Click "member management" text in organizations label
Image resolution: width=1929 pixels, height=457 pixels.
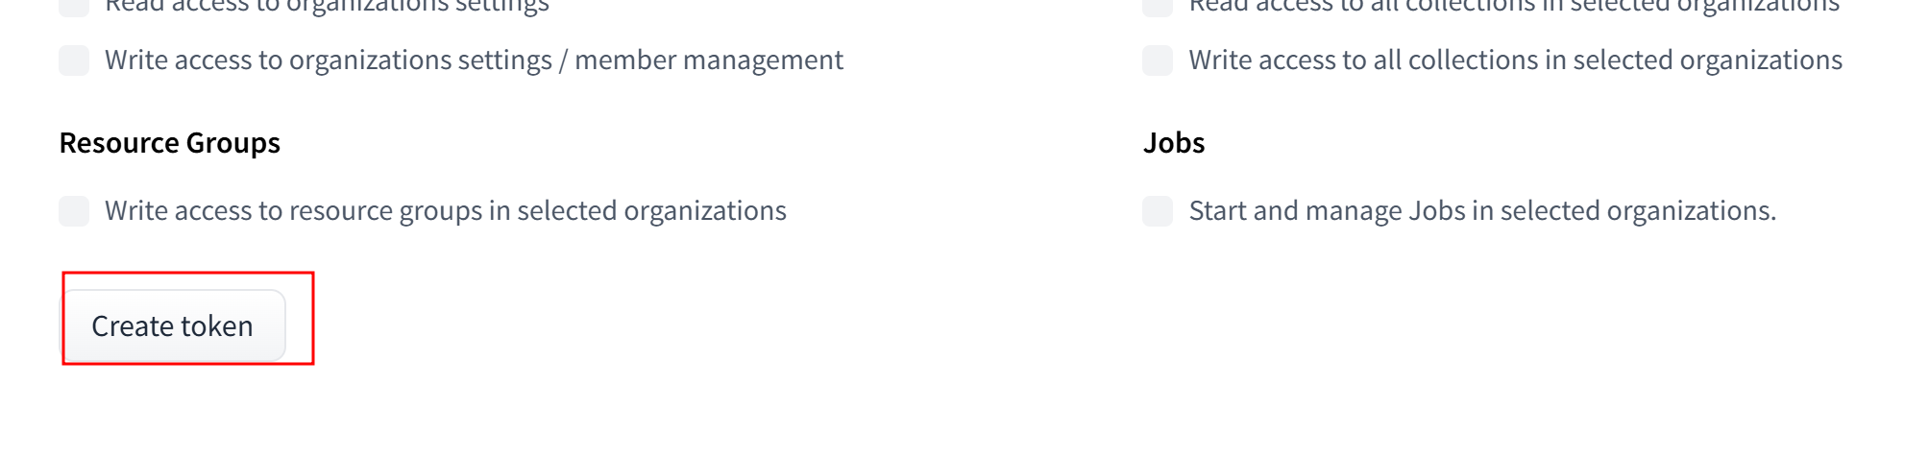(709, 60)
